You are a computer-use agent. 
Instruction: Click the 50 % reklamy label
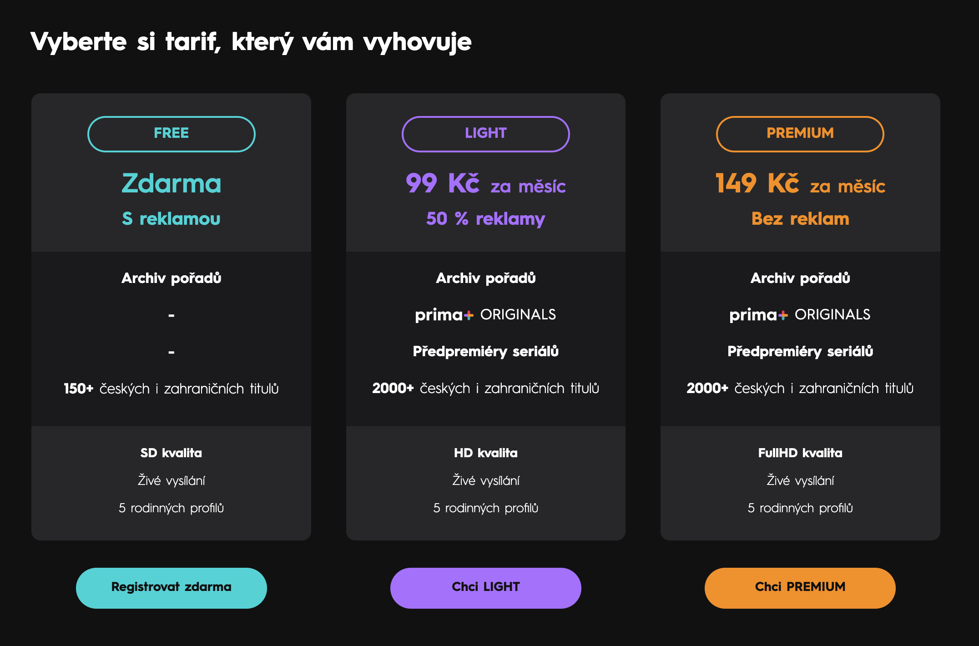tap(485, 219)
